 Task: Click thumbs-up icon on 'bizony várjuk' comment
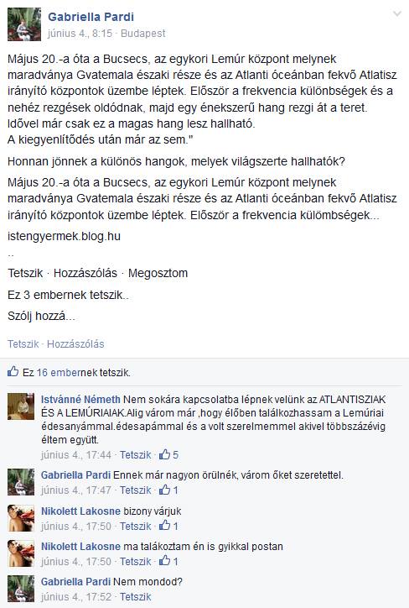coord(164,526)
